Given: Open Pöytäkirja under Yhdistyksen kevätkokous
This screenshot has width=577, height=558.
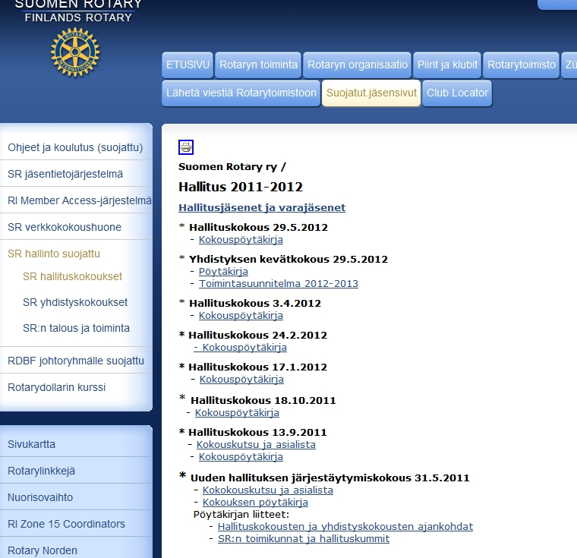Looking at the screenshot, I should point(223,272).
